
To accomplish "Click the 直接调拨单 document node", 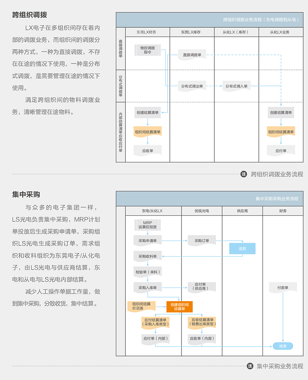I will 192,55.
